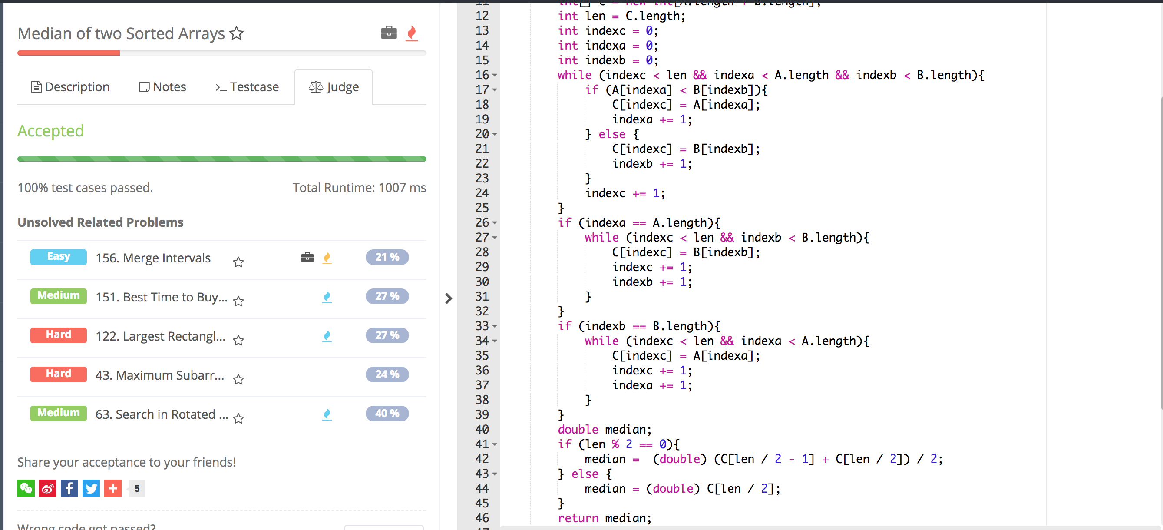Viewport: 1163px width, 530px height.
Task: Share acceptance via WeChat icon
Action: (26, 488)
